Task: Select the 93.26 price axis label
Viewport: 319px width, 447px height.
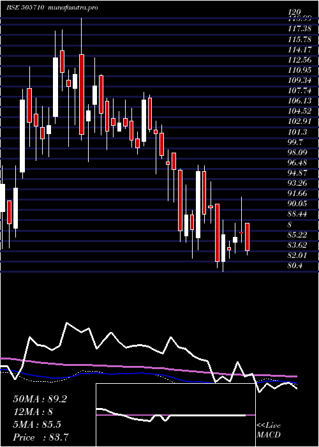Action: pyautogui.click(x=297, y=183)
